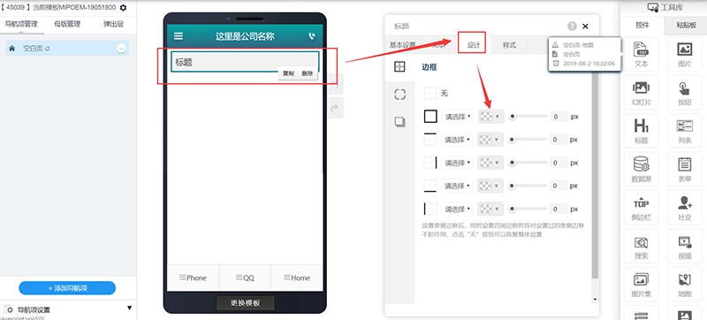
Task: Select the right-border icon
Action: [x=430, y=163]
